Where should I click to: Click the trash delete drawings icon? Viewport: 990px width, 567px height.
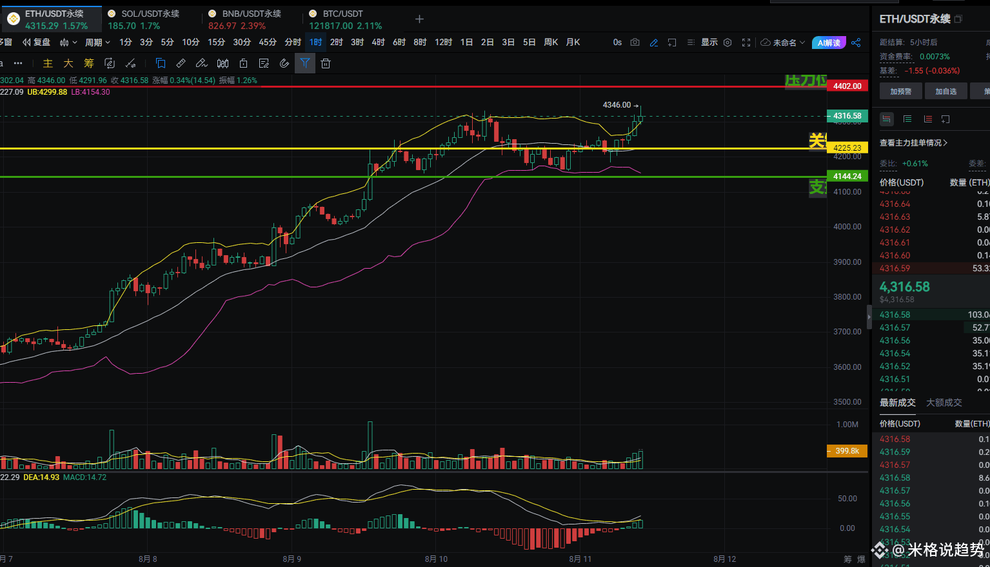[326, 63]
